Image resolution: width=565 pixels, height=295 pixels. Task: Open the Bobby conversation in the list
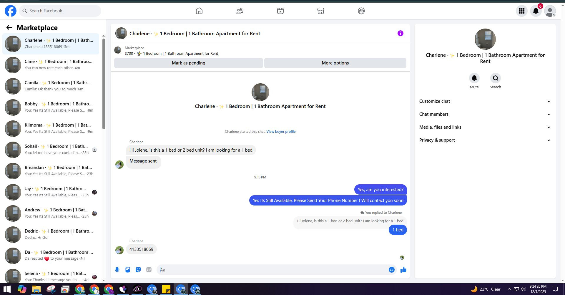pyautogui.click(x=51, y=107)
